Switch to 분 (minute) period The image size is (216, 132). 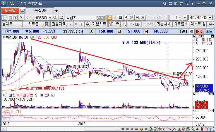click(131, 17)
